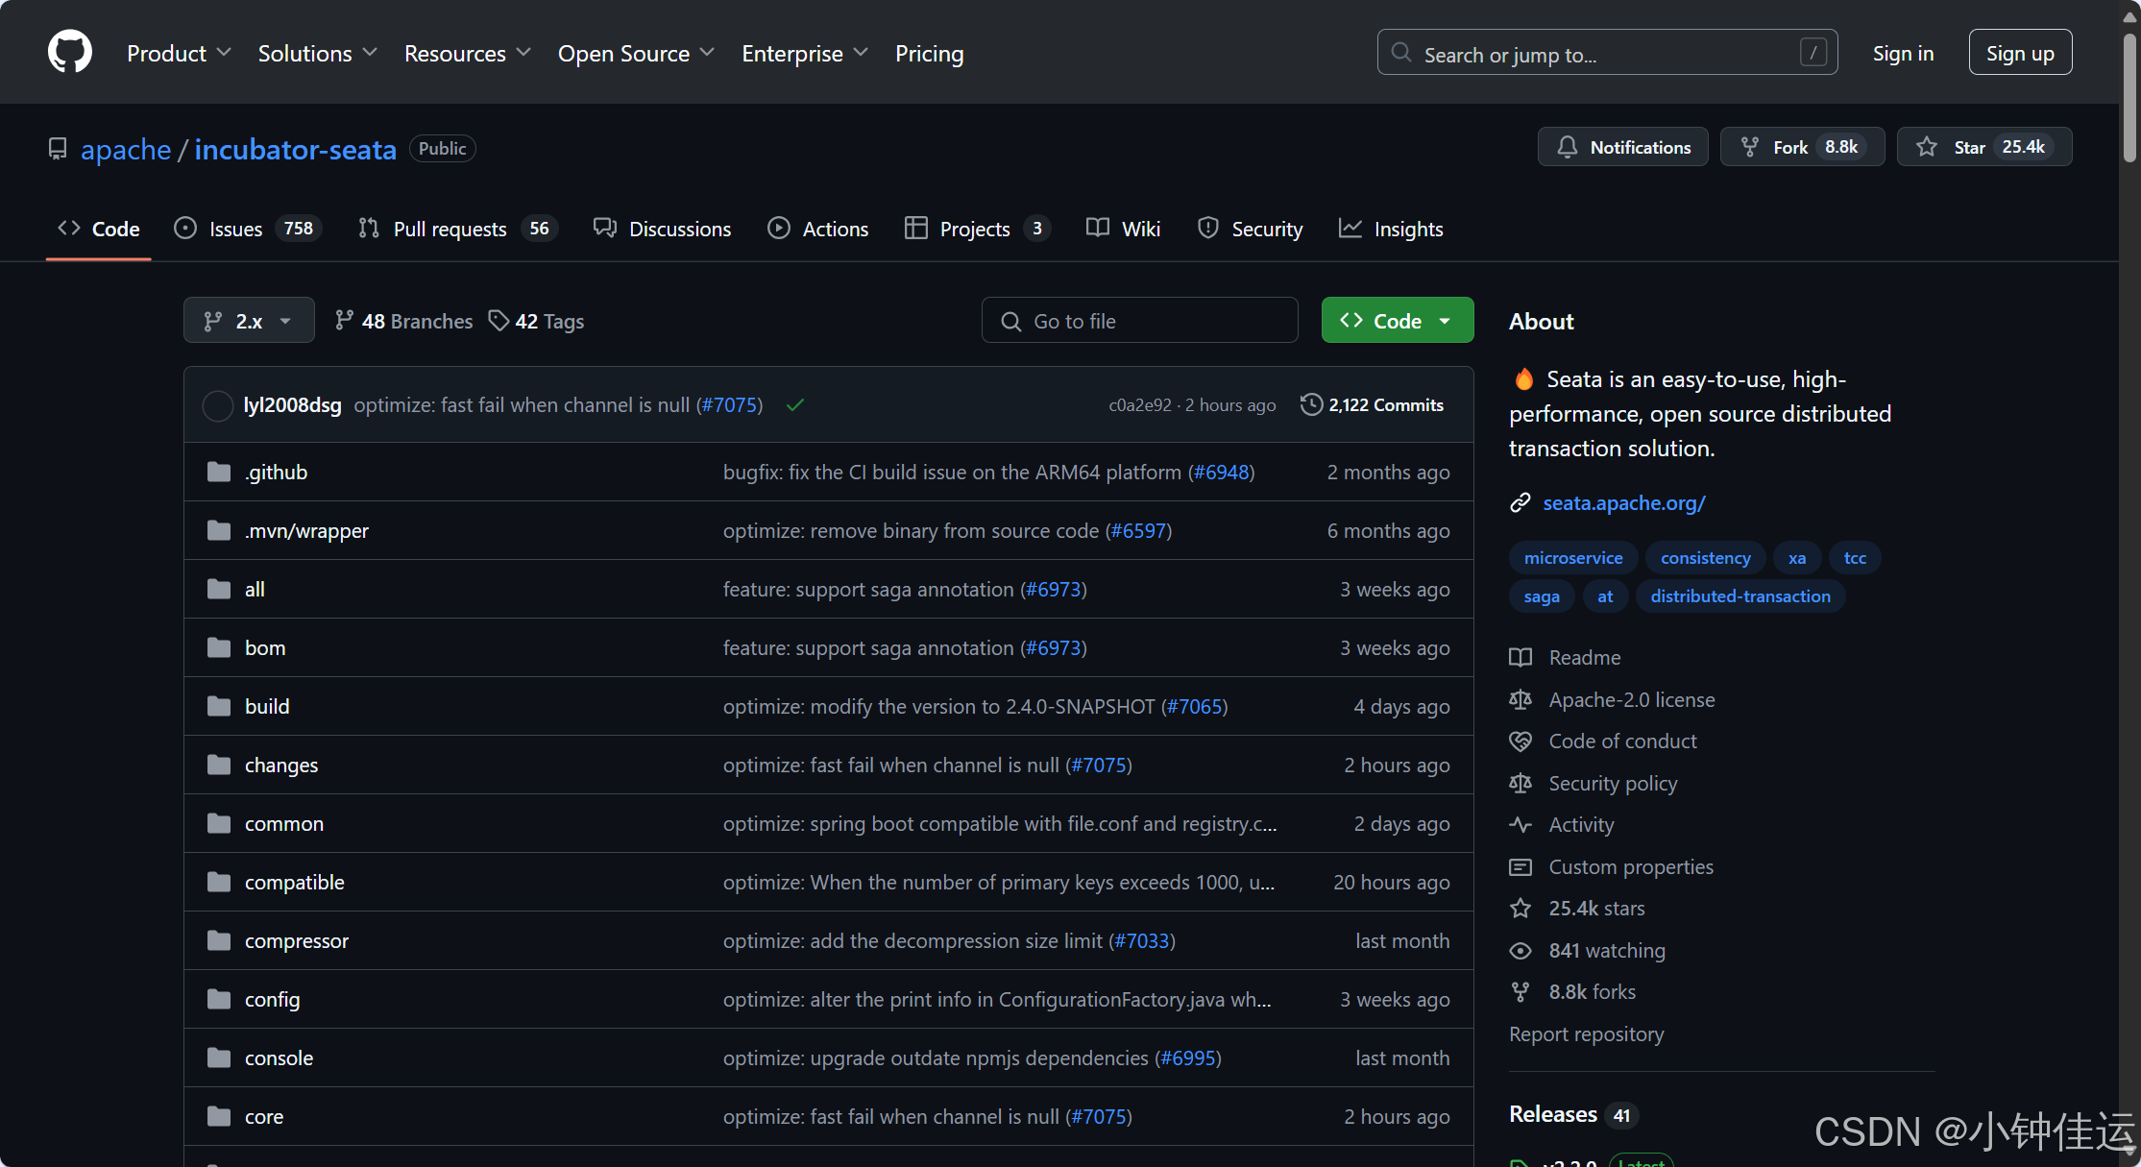2141x1167 pixels.
Task: Open the seata.apache.org website link
Action: pyautogui.click(x=1622, y=502)
